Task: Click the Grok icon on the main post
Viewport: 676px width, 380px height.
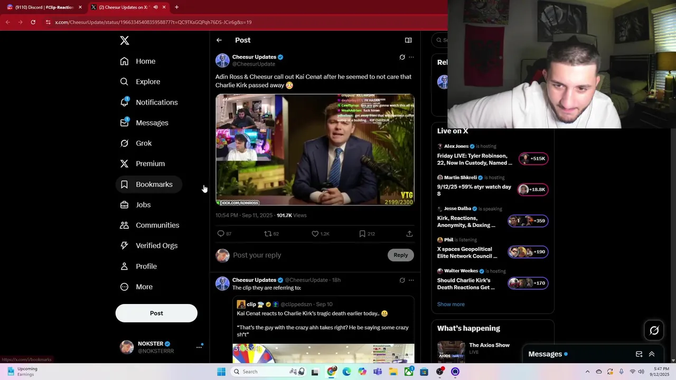Action: 402,57
